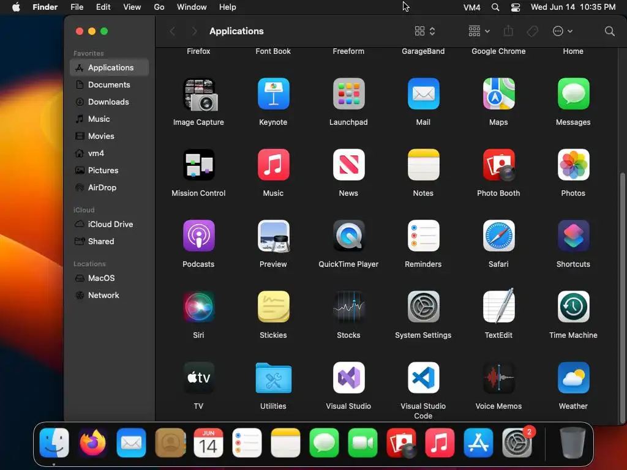Open the Help menu
627x470 pixels.
(x=228, y=7)
